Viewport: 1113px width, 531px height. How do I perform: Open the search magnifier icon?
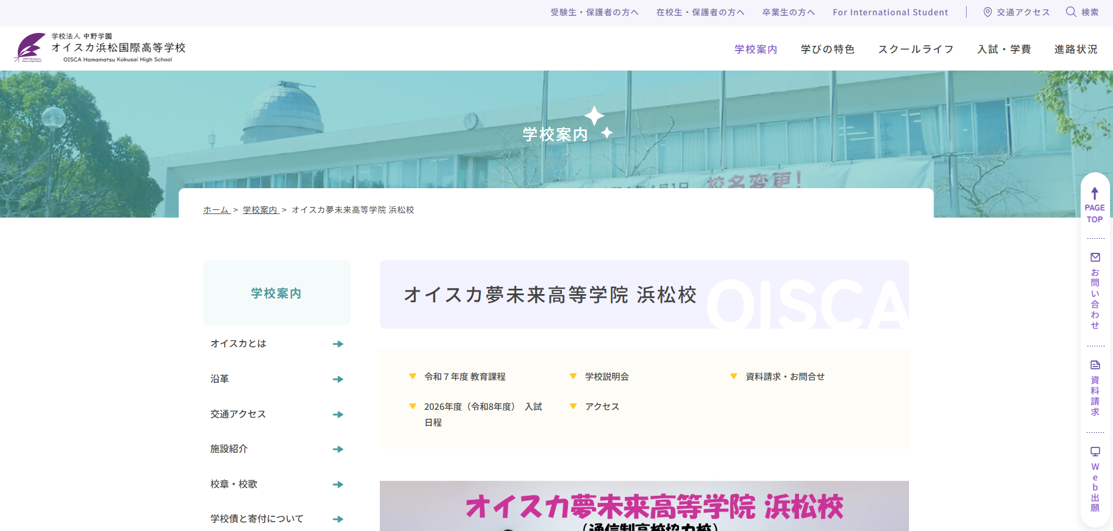pos(1071,12)
